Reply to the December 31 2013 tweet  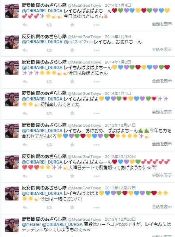[x=25, y=145]
